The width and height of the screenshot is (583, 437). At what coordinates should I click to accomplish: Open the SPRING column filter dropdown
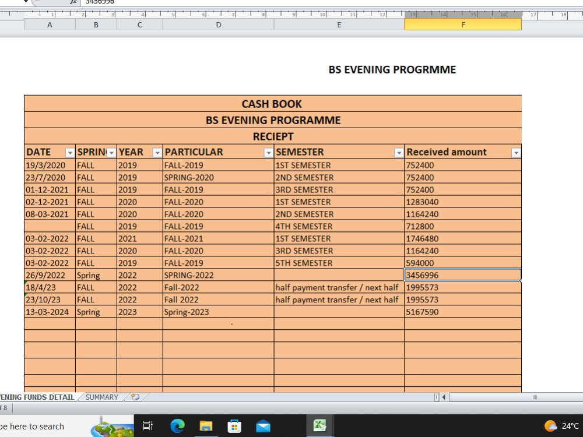[x=111, y=153]
